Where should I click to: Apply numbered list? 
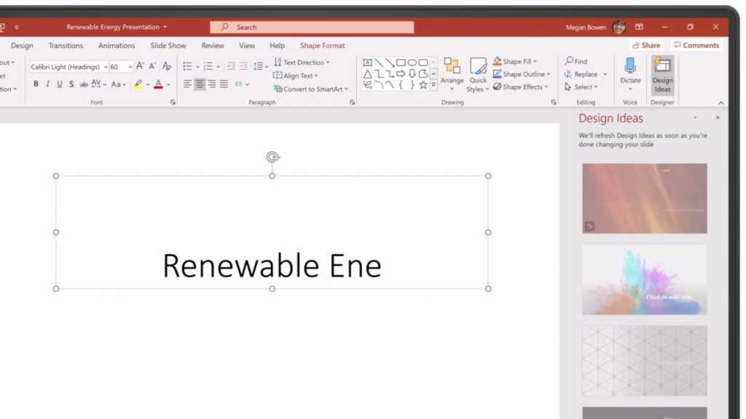point(208,66)
